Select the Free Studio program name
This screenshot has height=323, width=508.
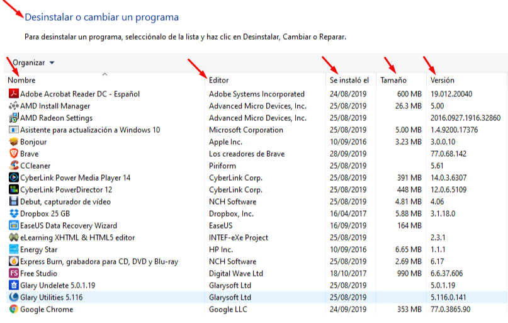pyautogui.click(x=38, y=273)
